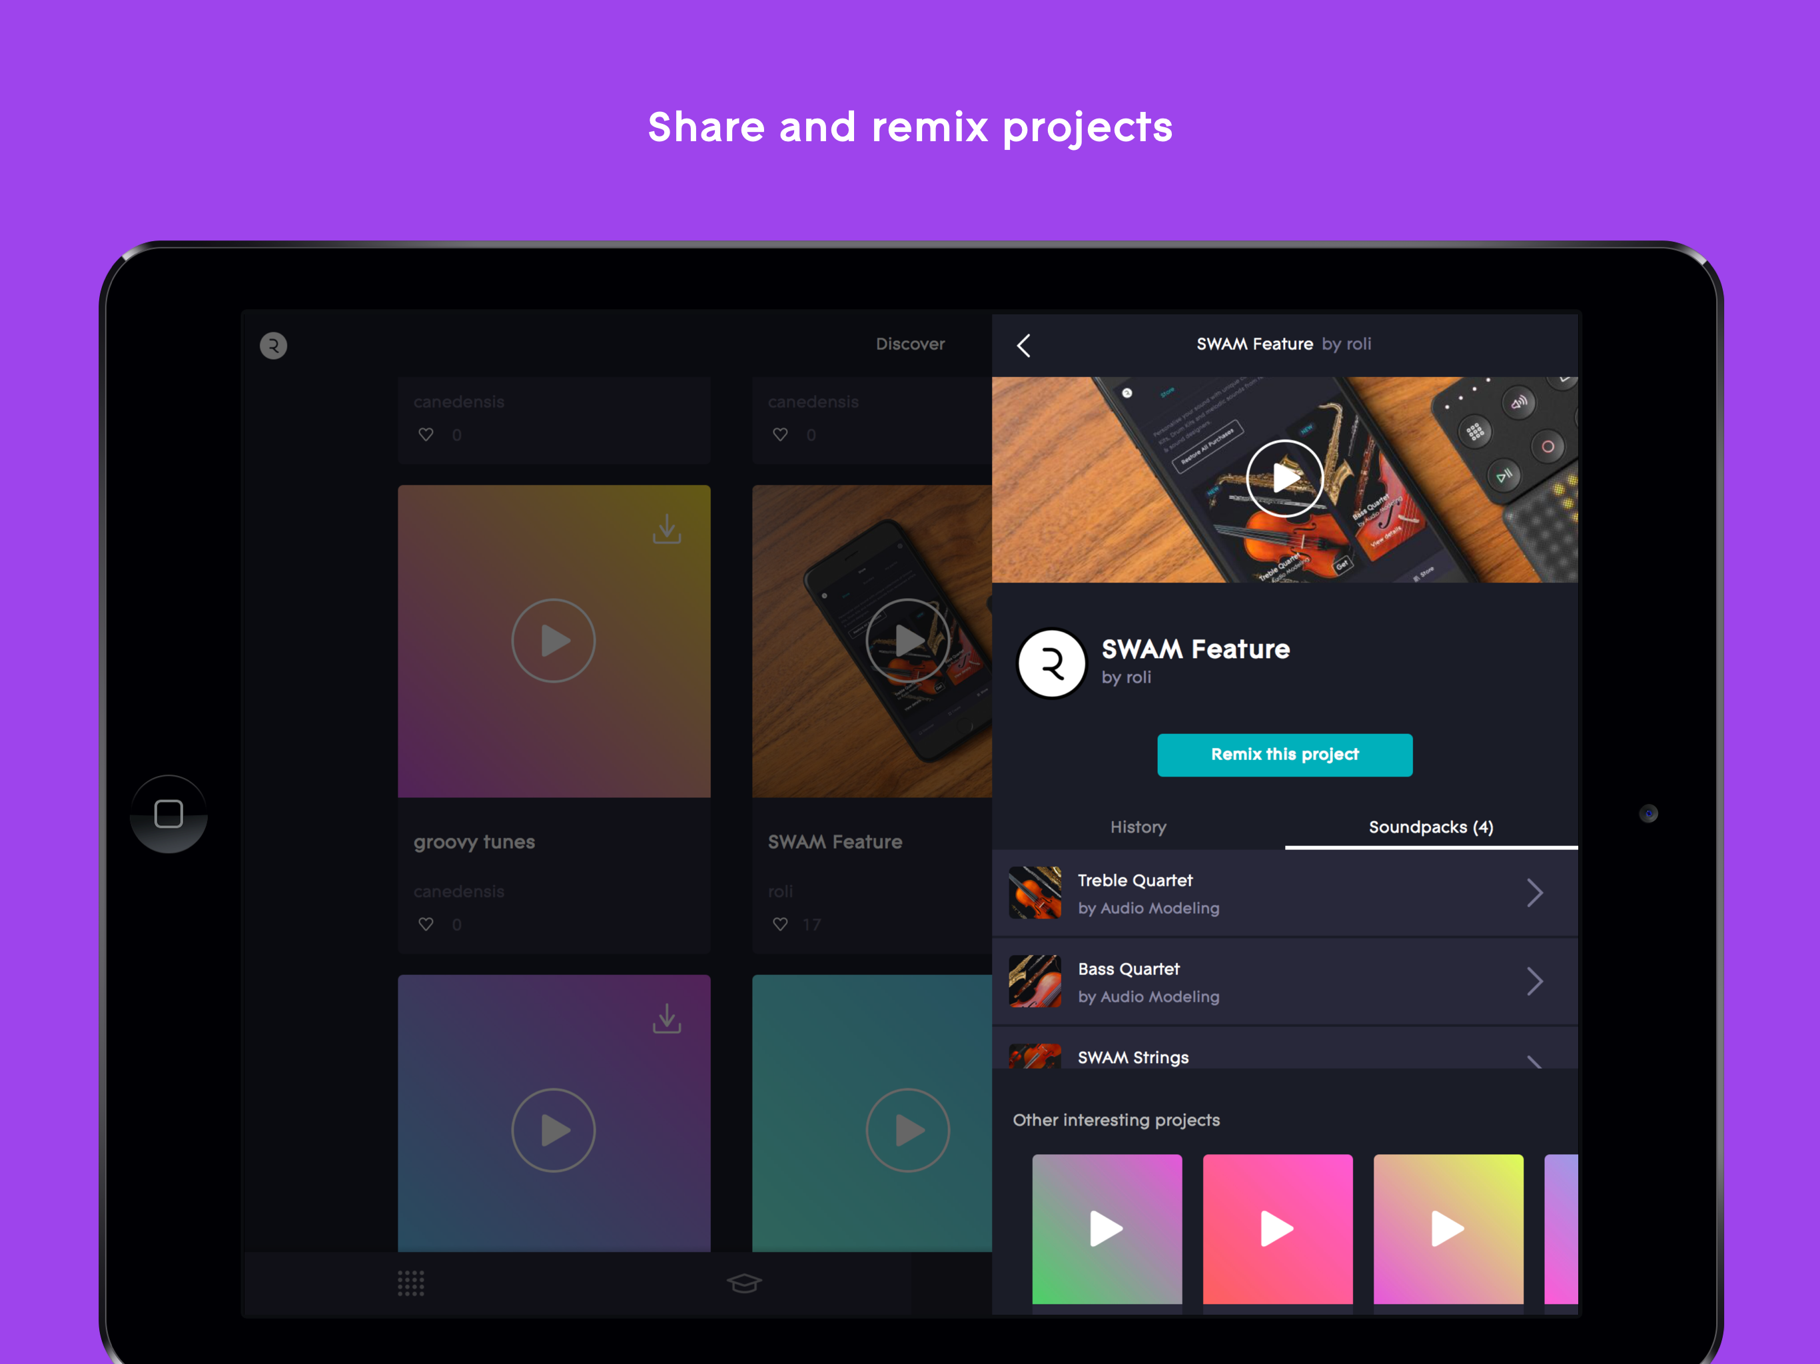
Task: Like the SWAM Feature project with 17 hearts
Action: point(781,924)
